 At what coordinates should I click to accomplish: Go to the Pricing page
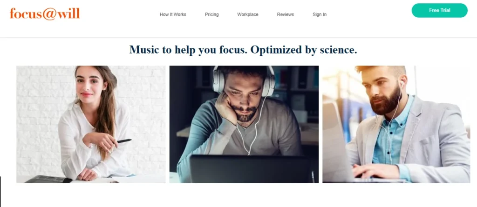(212, 14)
